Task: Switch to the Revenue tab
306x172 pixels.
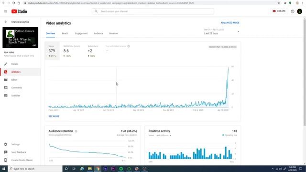Action: pyautogui.click(x=113, y=33)
